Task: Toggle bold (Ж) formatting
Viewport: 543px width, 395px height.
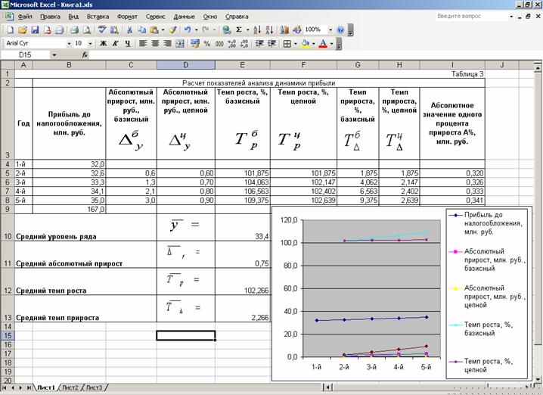Action: pos(103,44)
